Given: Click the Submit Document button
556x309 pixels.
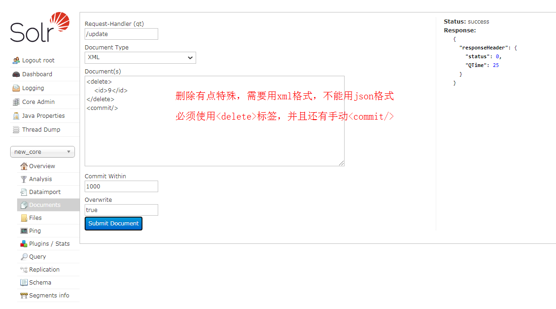Looking at the screenshot, I should [x=113, y=224].
